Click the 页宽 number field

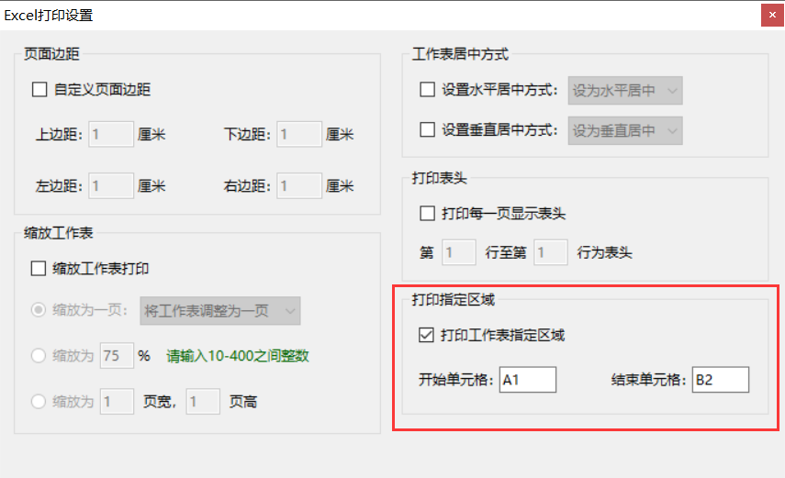tap(117, 402)
